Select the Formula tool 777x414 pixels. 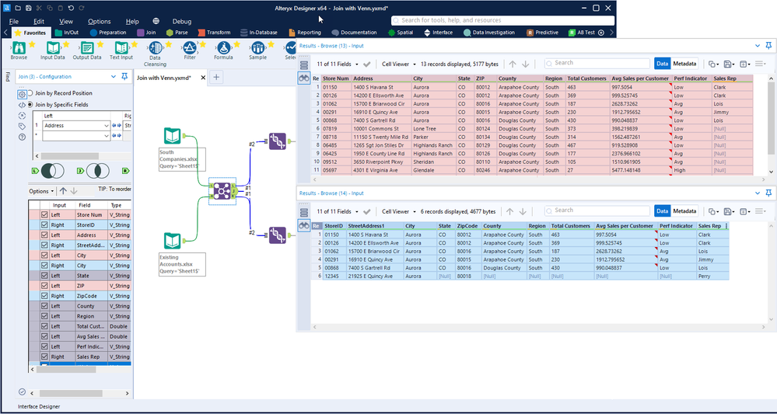223,51
